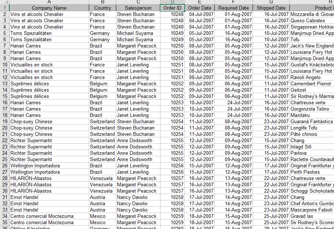The height and width of the screenshot is (229, 334).
Task: Select the Country header cell
Action: tap(103, 8)
